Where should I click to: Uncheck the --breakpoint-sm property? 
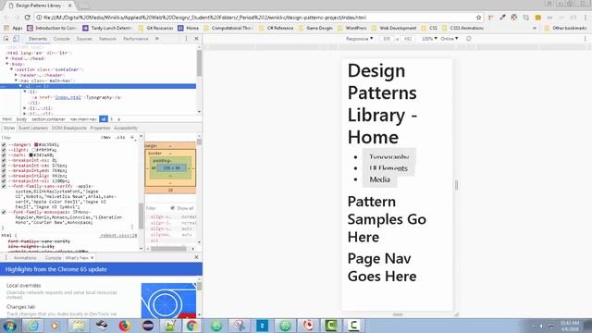point(4,166)
